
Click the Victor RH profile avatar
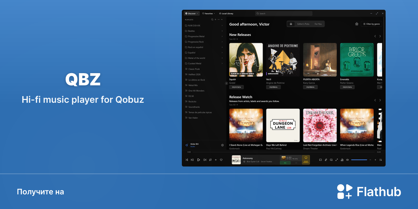(x=187, y=145)
